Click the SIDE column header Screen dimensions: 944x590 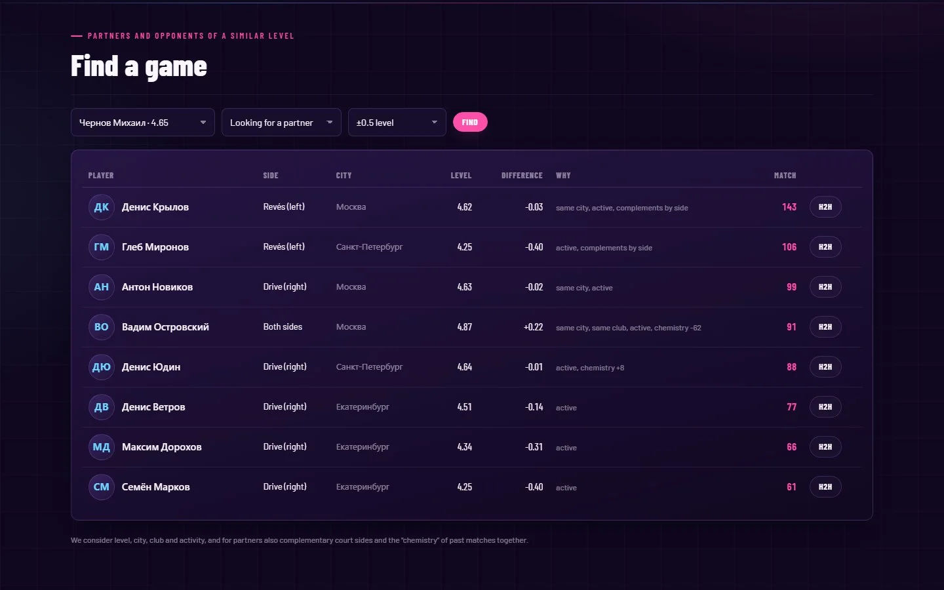pyautogui.click(x=271, y=176)
